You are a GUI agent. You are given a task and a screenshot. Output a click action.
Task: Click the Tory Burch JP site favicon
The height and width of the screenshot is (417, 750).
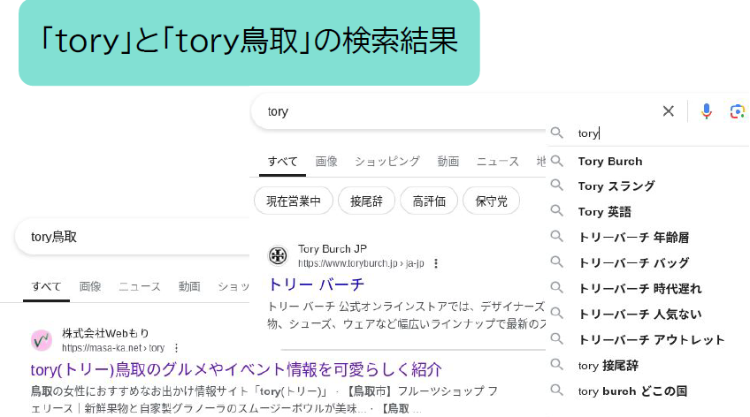click(278, 255)
